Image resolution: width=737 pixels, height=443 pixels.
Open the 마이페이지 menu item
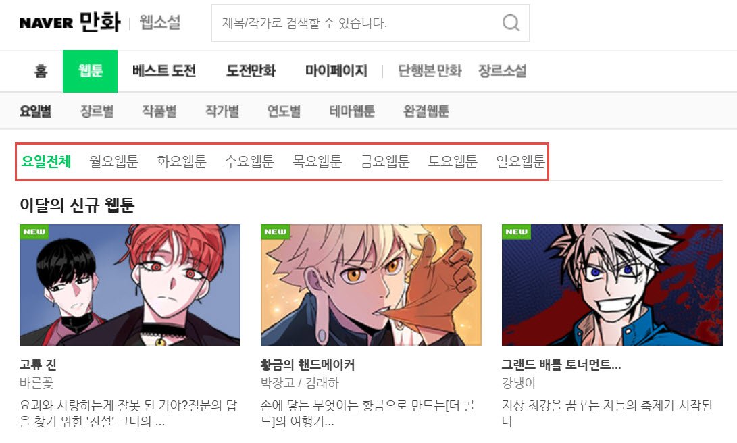(x=336, y=71)
